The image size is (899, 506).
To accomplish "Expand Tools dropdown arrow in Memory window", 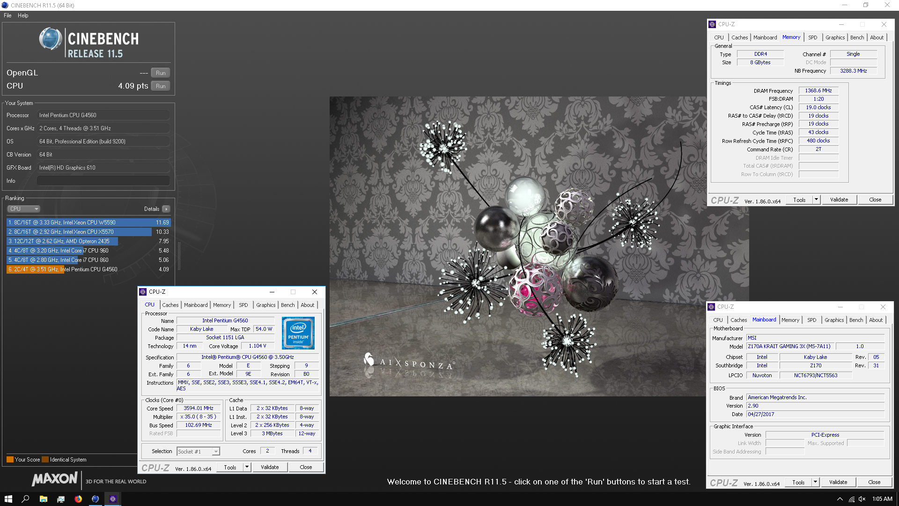I will (816, 200).
